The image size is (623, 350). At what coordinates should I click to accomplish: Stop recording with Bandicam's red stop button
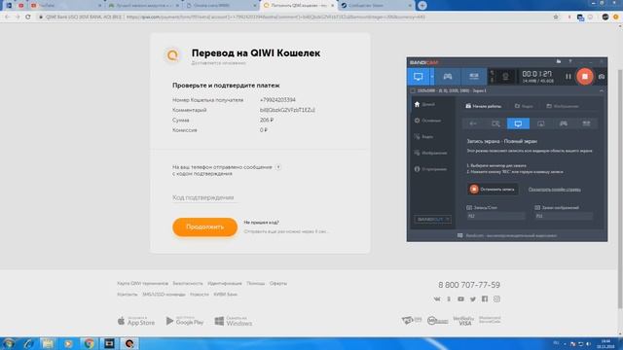coord(585,76)
